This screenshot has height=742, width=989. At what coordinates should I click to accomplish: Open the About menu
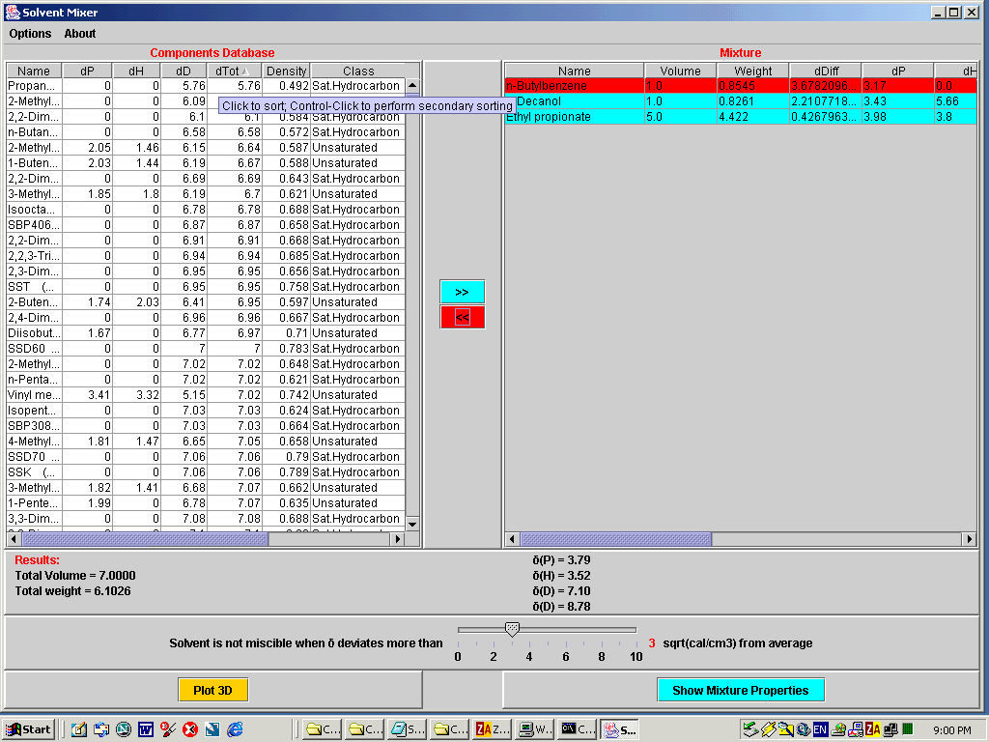[x=80, y=34]
